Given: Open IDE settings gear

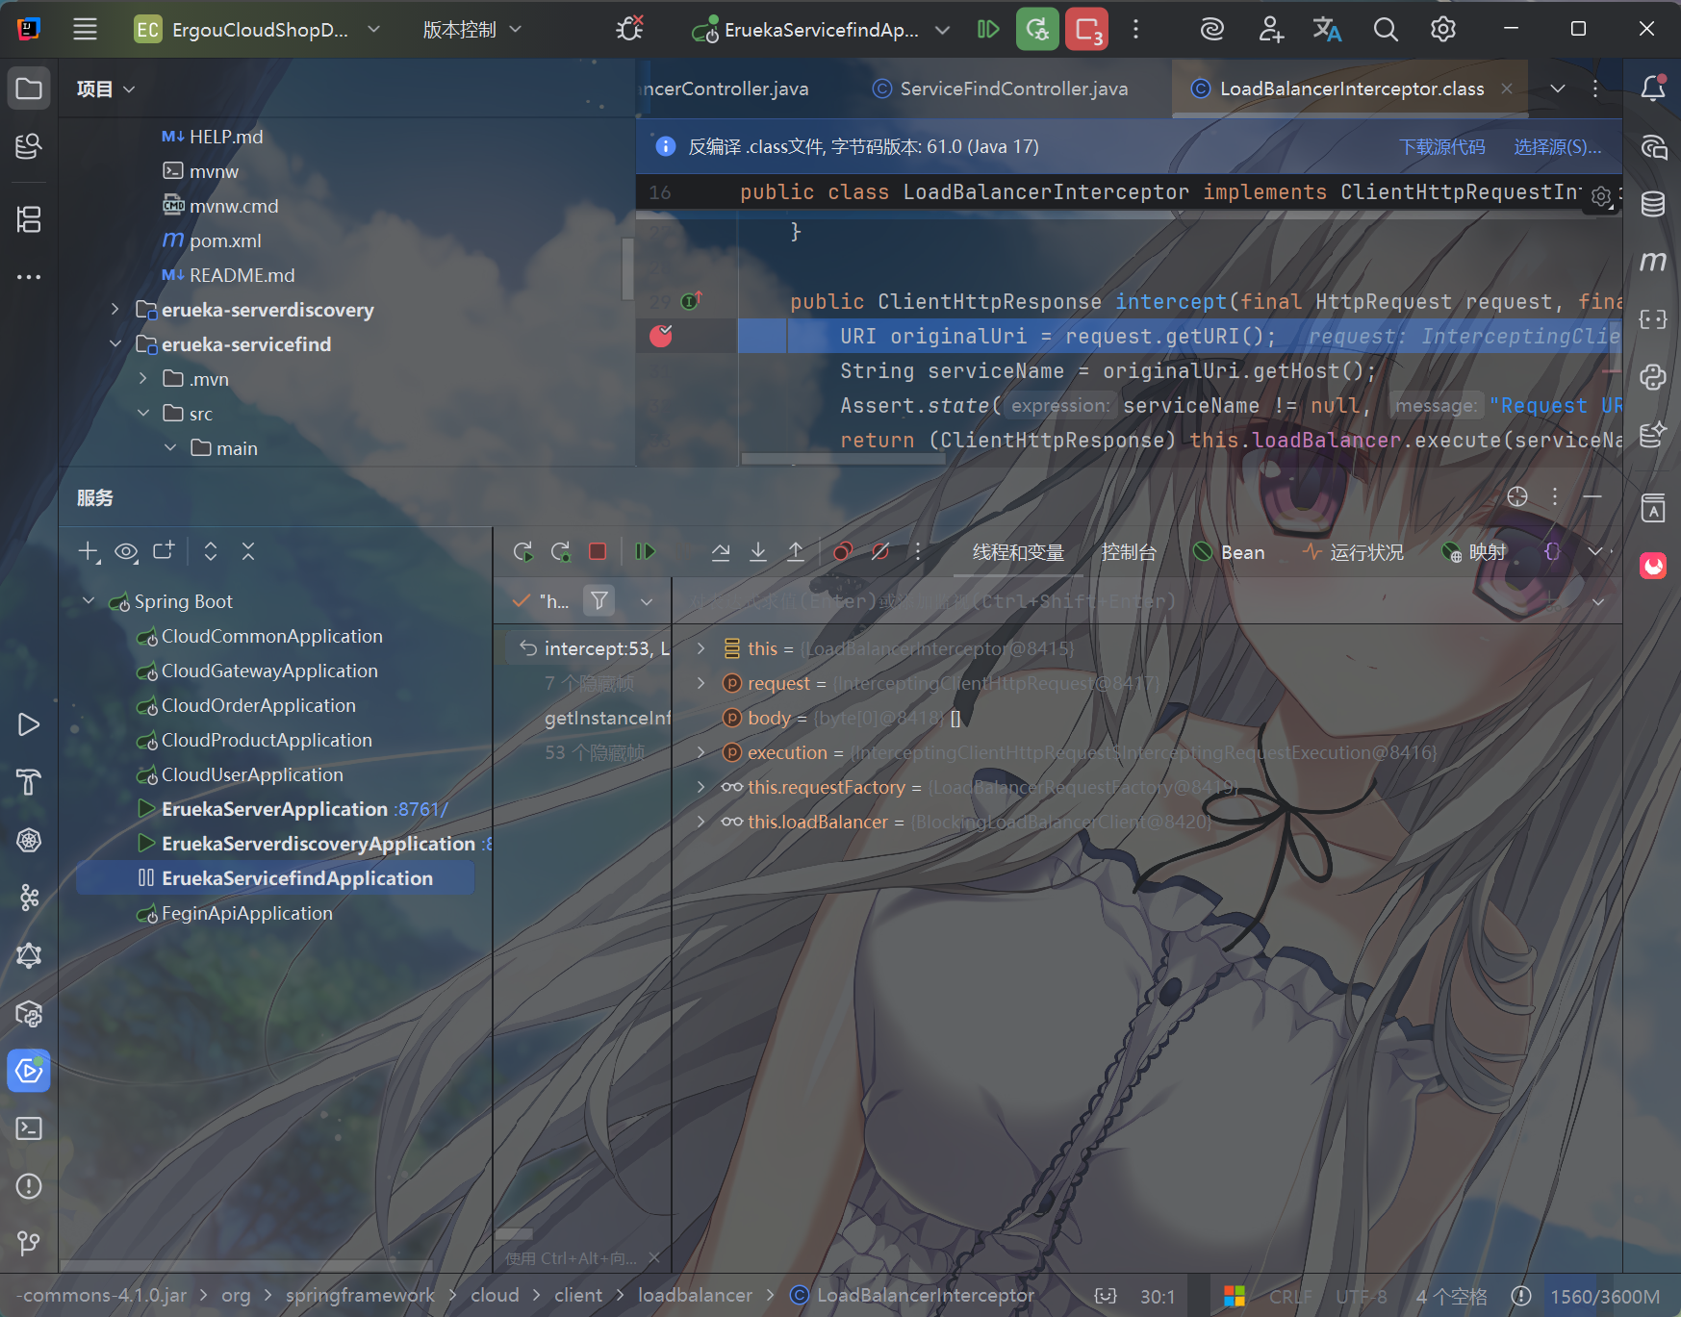Looking at the screenshot, I should click(1442, 29).
